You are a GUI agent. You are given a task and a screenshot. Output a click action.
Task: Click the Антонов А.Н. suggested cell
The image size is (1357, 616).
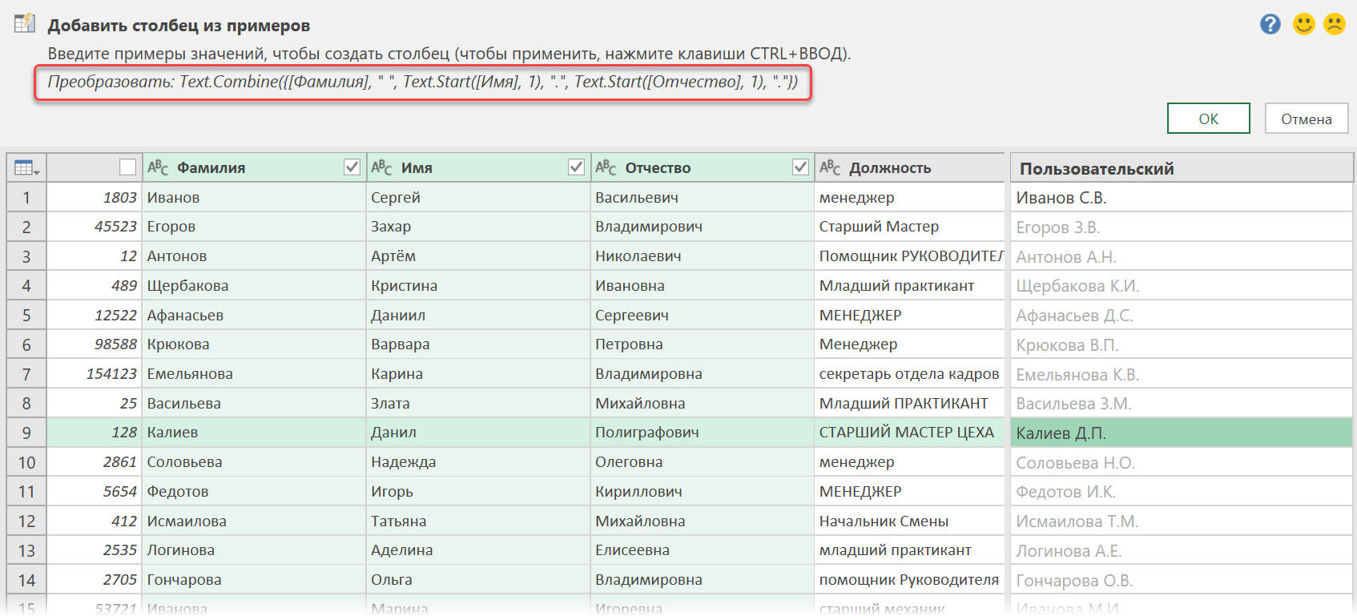click(x=1182, y=256)
